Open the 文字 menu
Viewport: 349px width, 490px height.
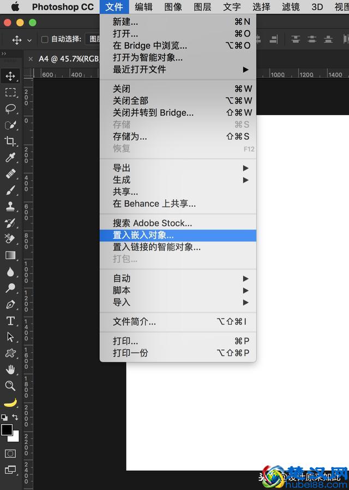[x=232, y=7]
